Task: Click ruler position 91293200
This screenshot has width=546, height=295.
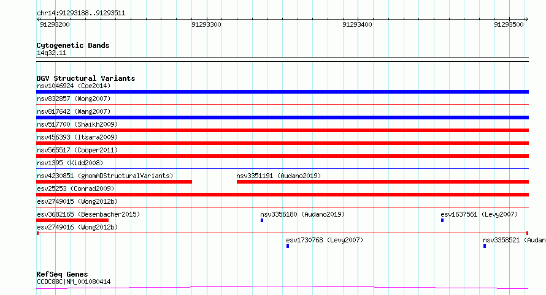Action: 55,24
